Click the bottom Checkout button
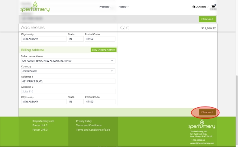The image size is (238, 147). click(x=208, y=112)
